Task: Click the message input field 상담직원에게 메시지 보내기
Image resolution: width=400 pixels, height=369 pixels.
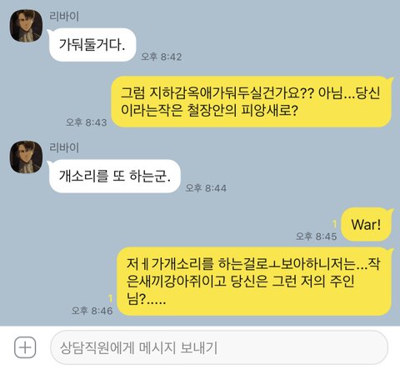Action: coord(219,347)
